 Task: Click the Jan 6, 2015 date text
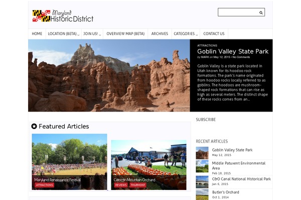[x=220, y=184]
